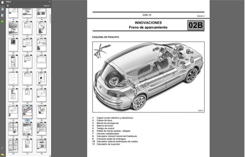Screen dimensions: 245x157
Task: Open the Opzioni dropdown menu
Action: (47, 6)
